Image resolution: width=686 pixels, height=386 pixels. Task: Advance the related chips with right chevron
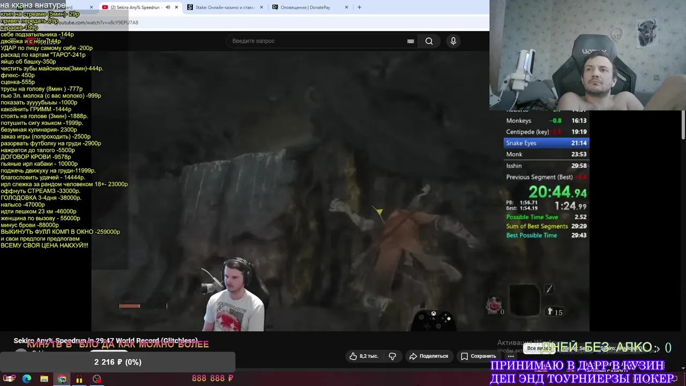tap(658, 348)
